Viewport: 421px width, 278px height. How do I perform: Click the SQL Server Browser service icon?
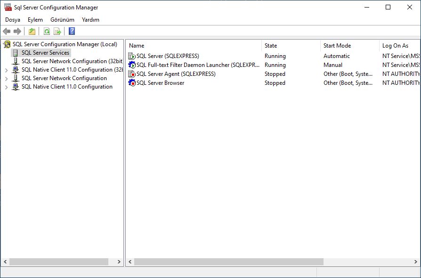pyautogui.click(x=132, y=83)
